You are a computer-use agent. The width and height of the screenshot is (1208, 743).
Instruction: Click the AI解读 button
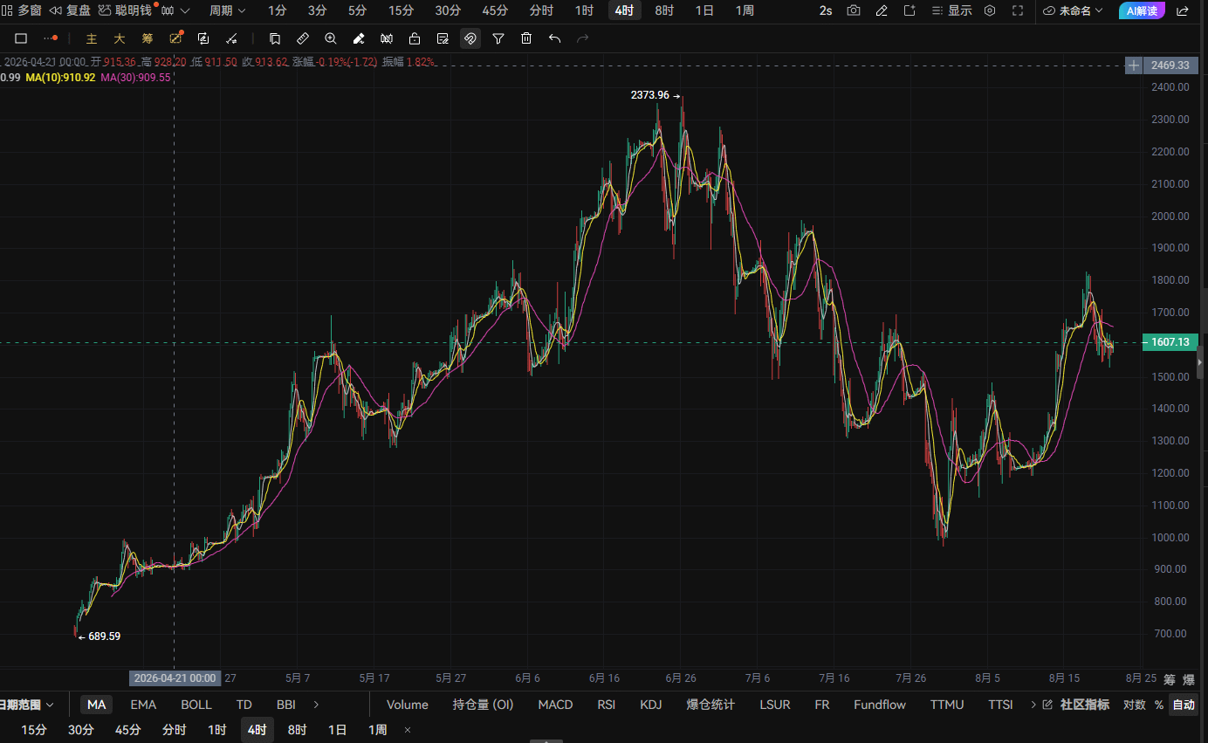tap(1142, 10)
